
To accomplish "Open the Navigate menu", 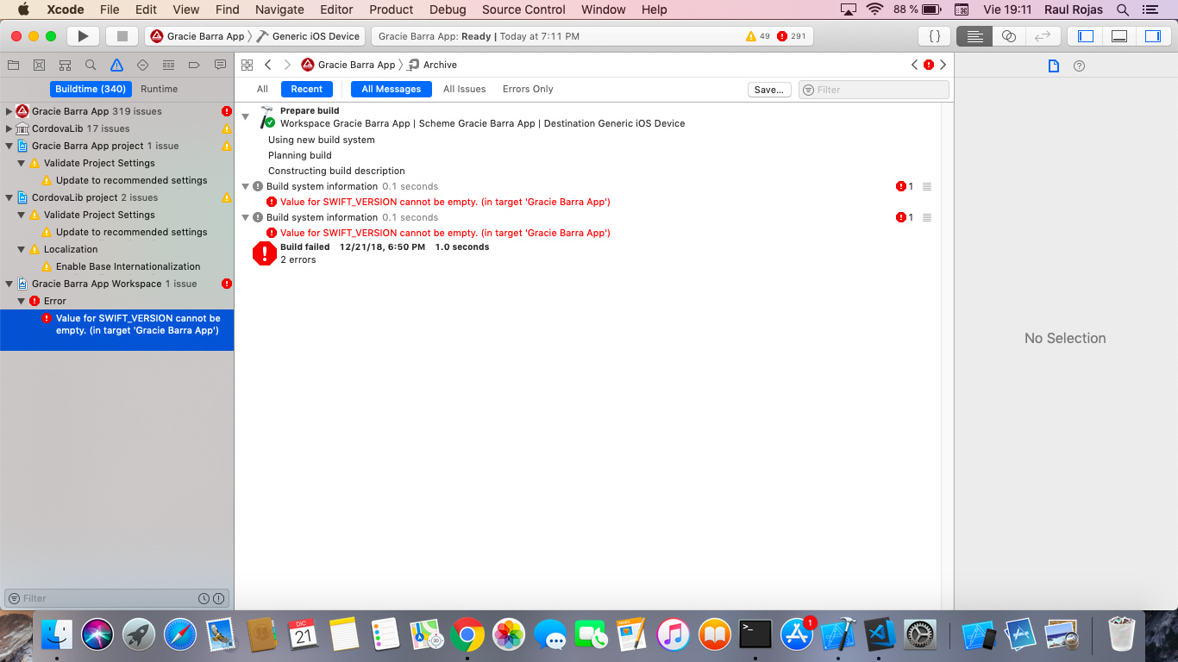I will pos(279,9).
